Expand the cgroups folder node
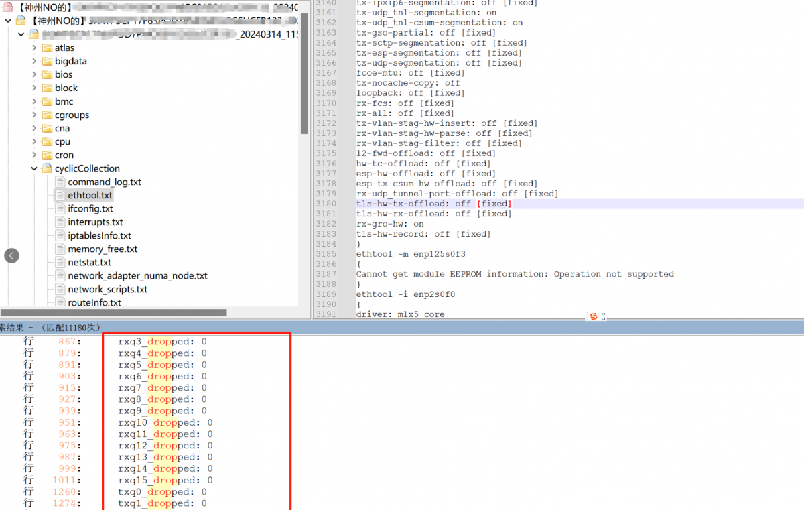 34,115
